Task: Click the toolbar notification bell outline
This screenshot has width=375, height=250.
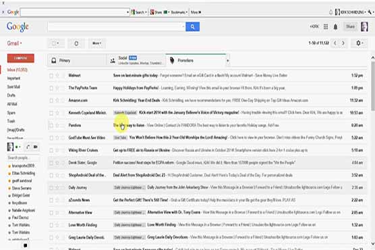Action: [330, 12]
